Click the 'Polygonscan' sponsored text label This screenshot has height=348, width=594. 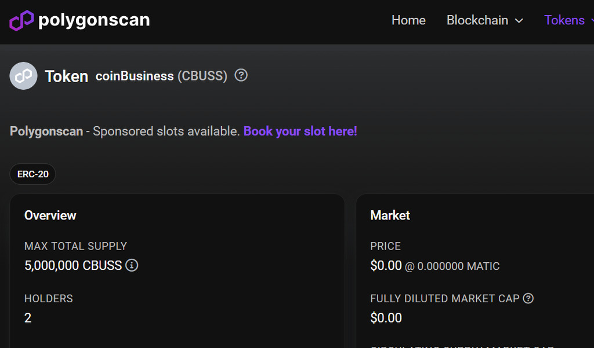click(46, 131)
